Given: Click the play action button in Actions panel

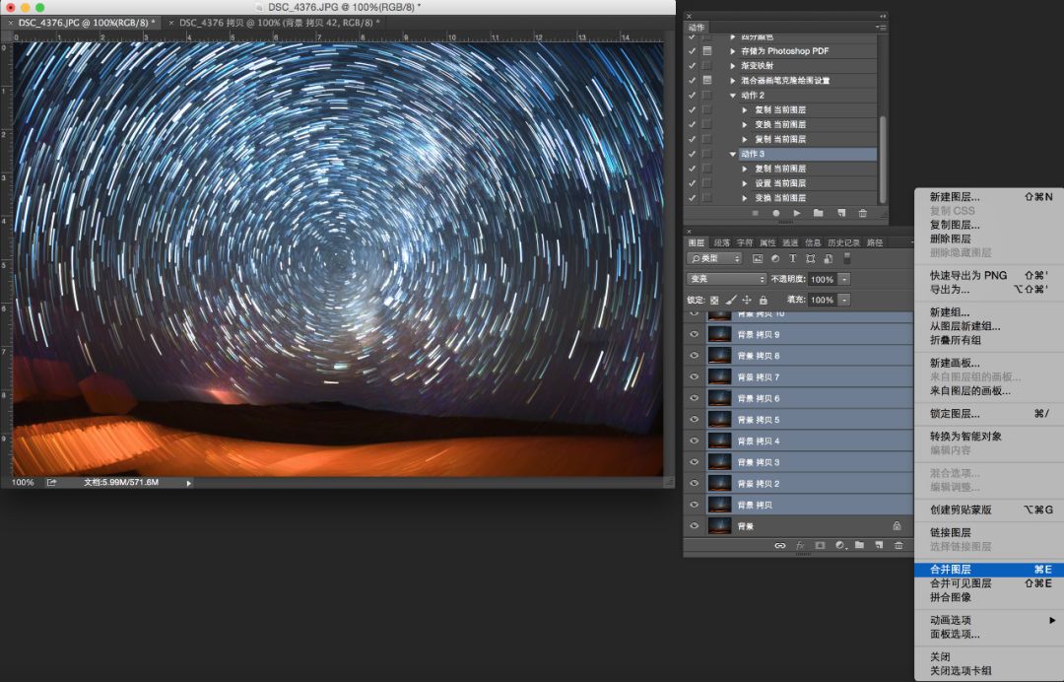Looking at the screenshot, I should point(797,213).
